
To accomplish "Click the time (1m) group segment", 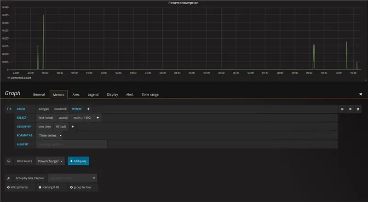I will pyautogui.click(x=45, y=127).
